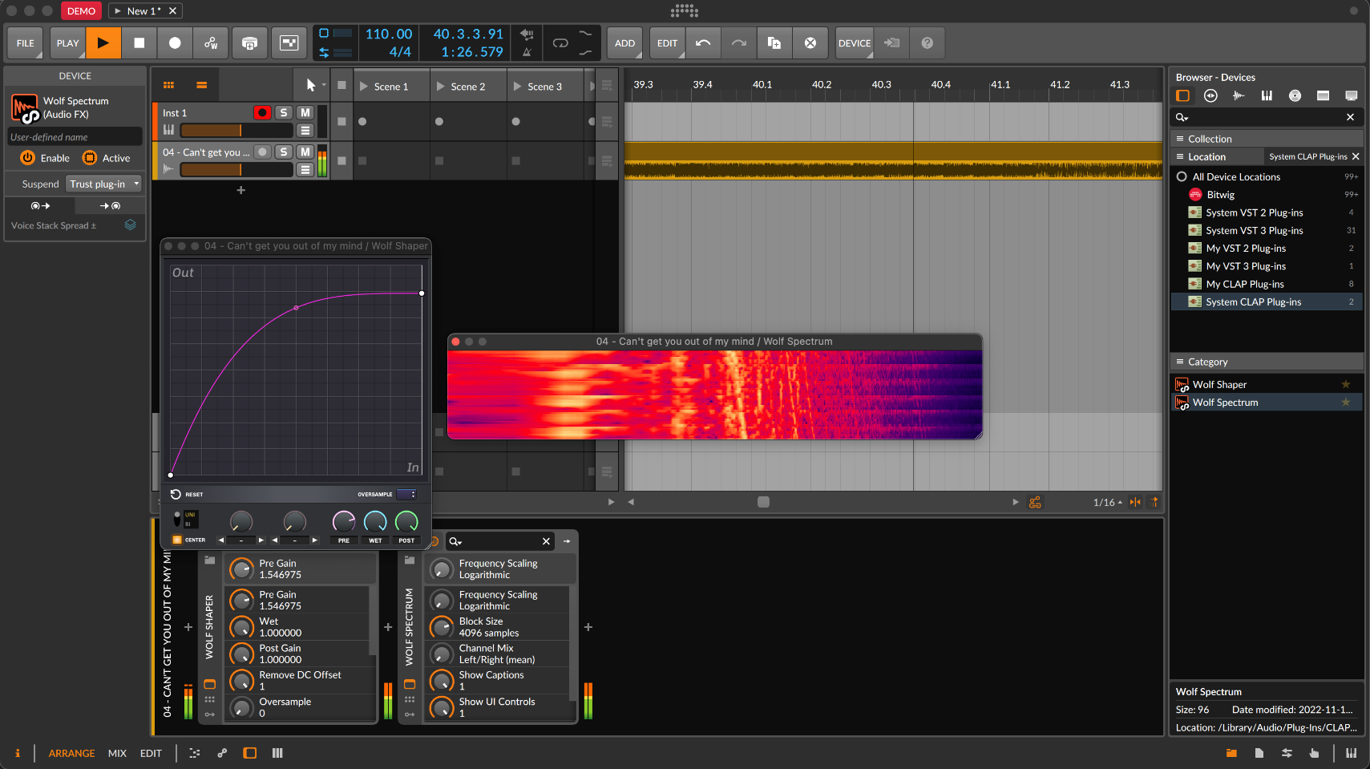The width and height of the screenshot is (1370, 769).
Task: Toggle the Active button for Wolf Spectrum
Action: (x=90, y=158)
